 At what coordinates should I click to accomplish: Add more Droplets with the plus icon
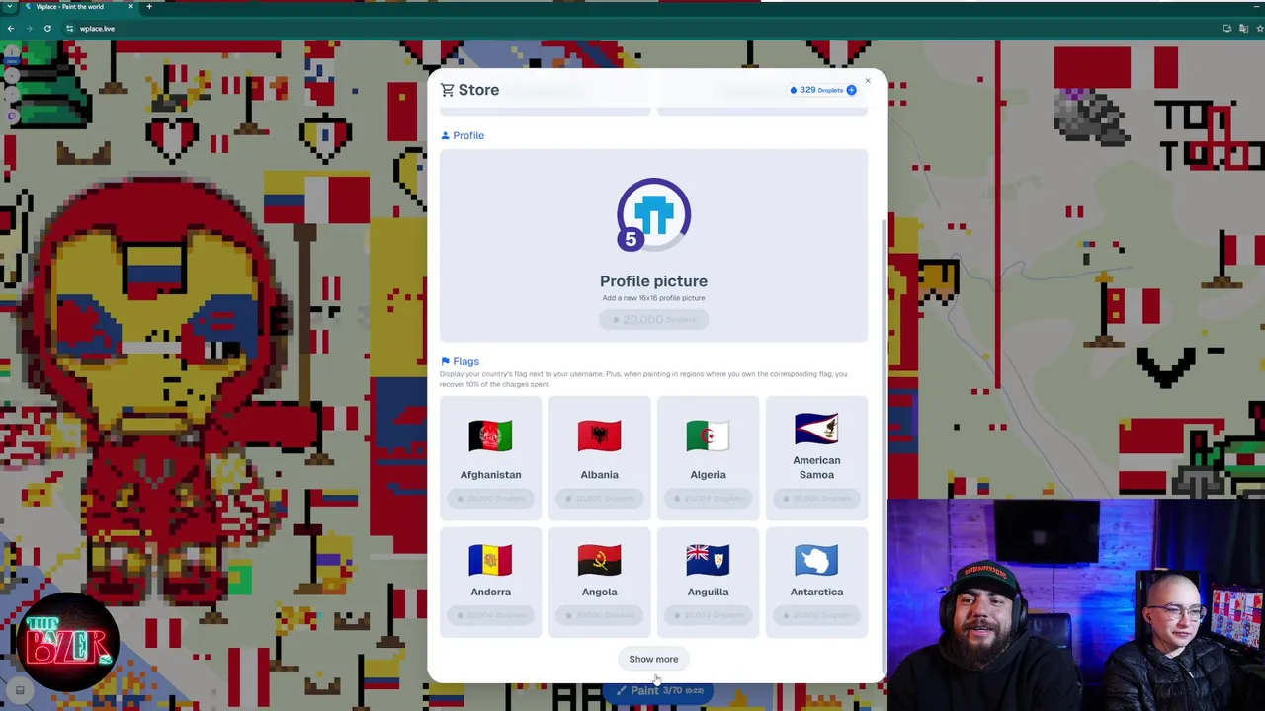click(x=851, y=90)
